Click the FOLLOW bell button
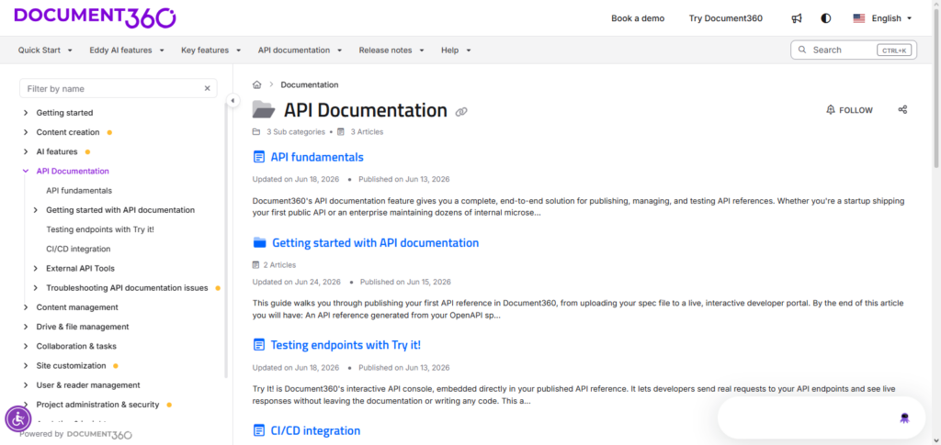Image resolution: width=941 pixels, height=445 pixels. pos(849,110)
